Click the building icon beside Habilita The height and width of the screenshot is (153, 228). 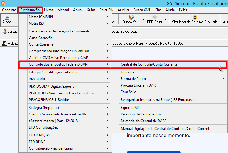pyautogui.click(x=5, y=44)
